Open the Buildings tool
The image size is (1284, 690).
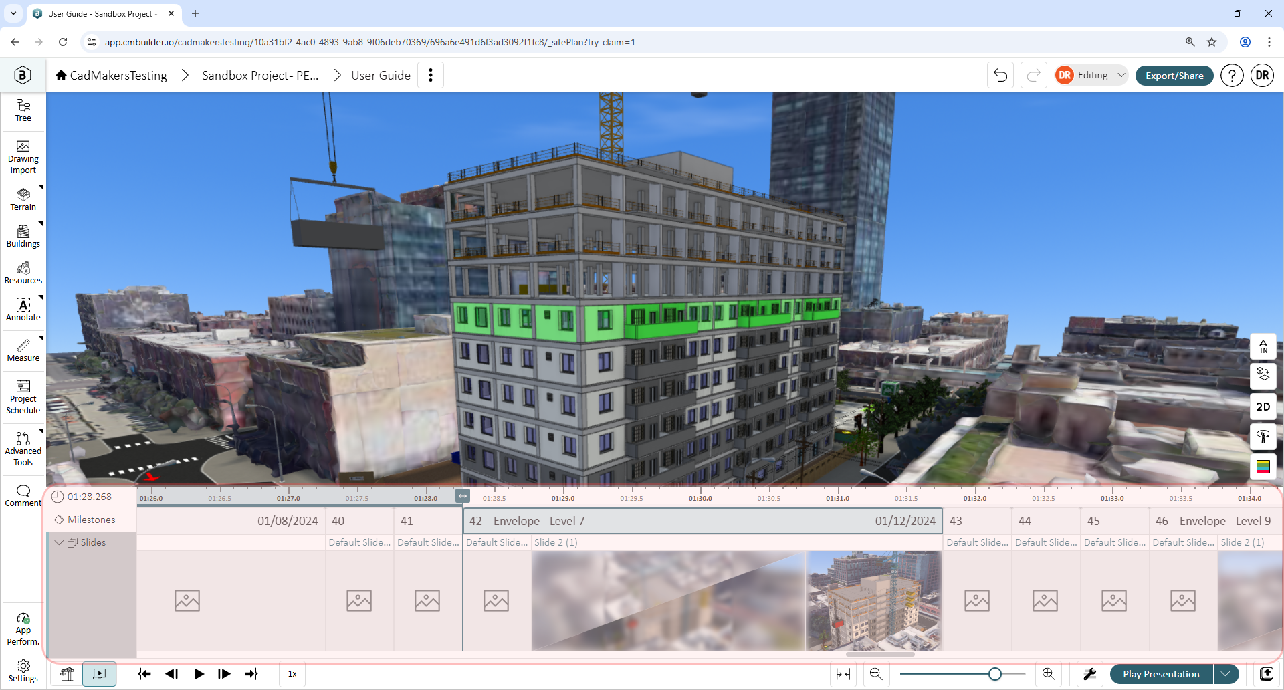click(23, 236)
